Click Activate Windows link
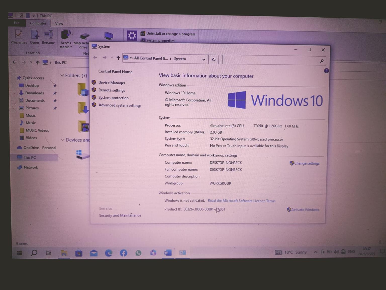The width and height of the screenshot is (386, 290). 305,210
